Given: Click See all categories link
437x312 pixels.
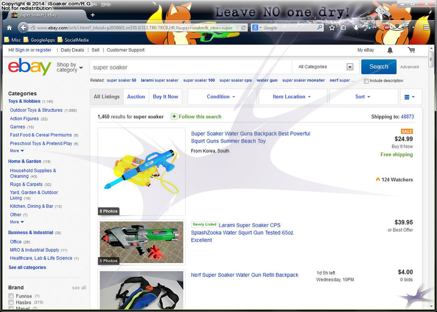Looking at the screenshot, I should coord(27,267).
